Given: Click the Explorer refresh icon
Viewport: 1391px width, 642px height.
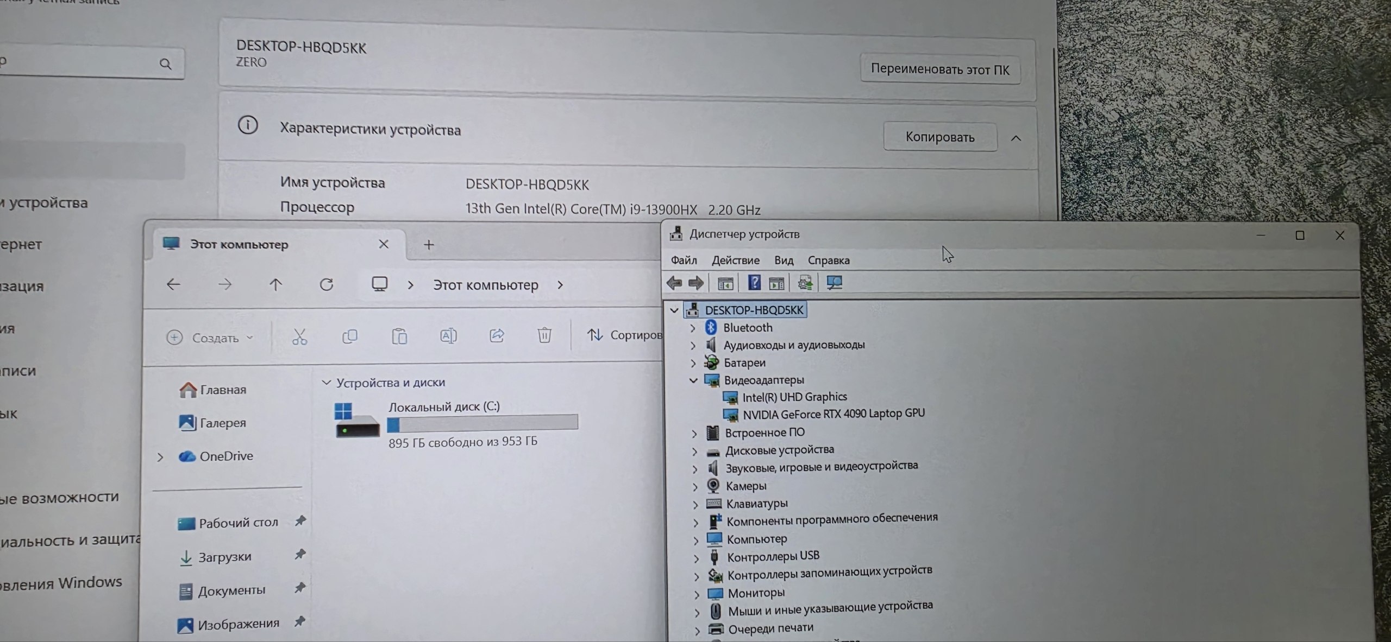Looking at the screenshot, I should (x=326, y=284).
